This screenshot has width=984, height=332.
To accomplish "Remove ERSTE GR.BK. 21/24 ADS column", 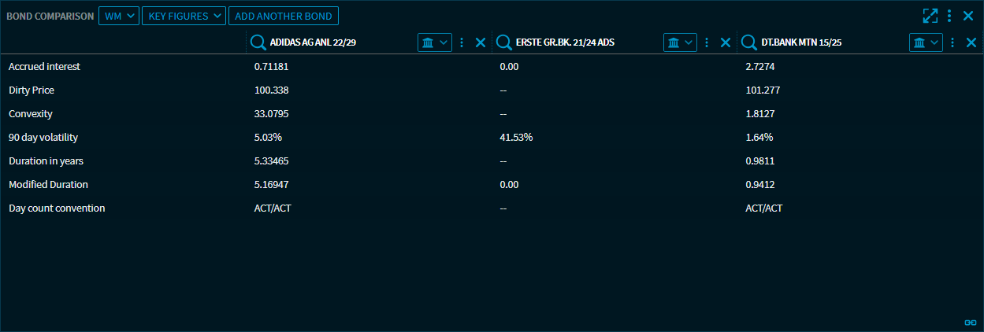I will coord(726,42).
